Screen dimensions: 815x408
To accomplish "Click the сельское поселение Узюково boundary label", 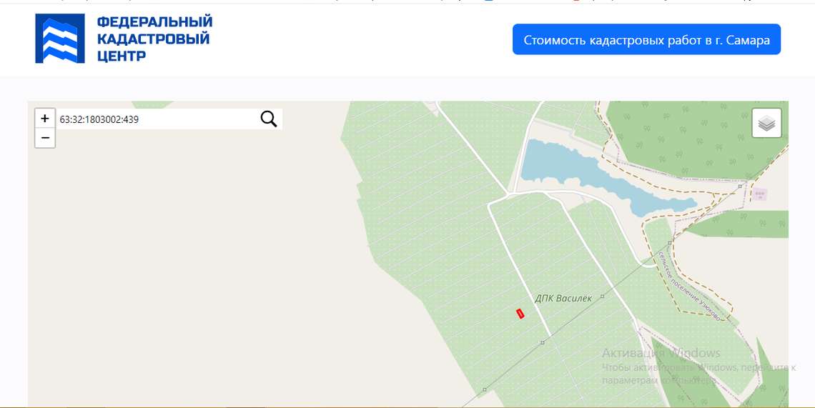I will tap(689, 287).
